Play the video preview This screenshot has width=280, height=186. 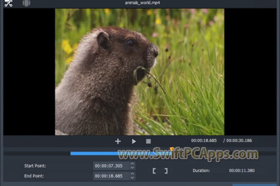point(134,141)
